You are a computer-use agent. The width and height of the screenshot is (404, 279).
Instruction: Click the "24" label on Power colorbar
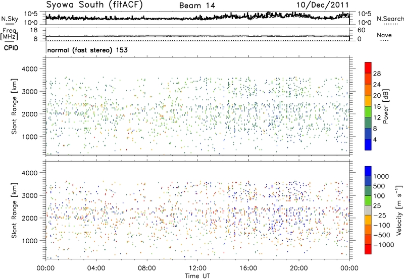point(377,85)
